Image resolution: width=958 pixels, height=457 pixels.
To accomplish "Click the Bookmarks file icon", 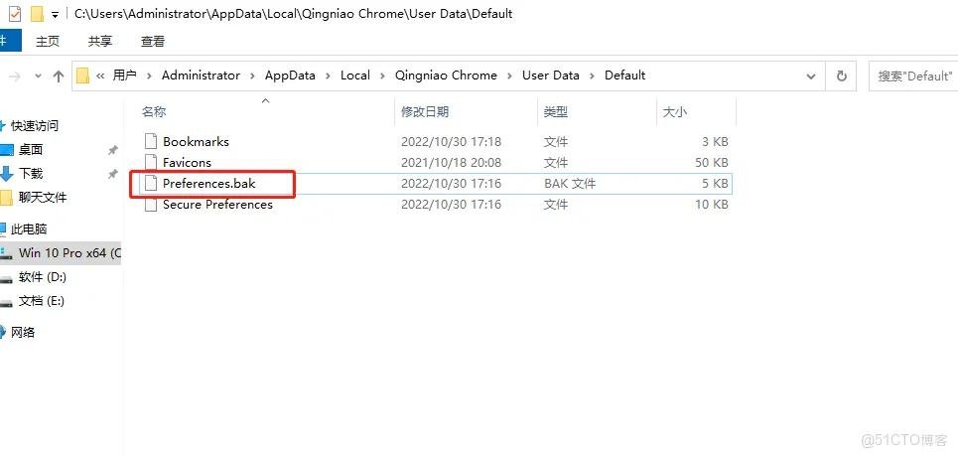I will tap(151, 141).
